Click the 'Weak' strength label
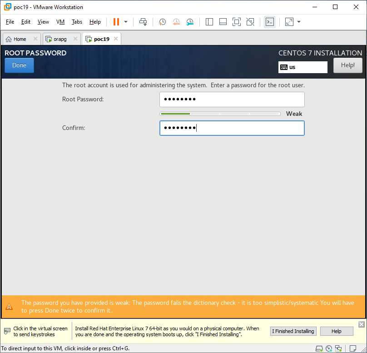This screenshot has height=353, width=367. 294,114
